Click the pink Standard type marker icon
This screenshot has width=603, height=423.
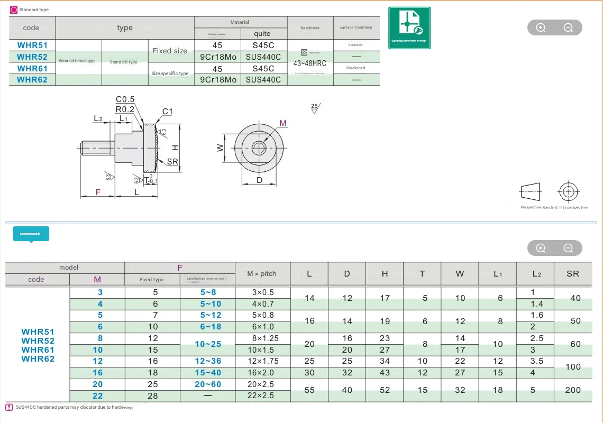click(13, 10)
